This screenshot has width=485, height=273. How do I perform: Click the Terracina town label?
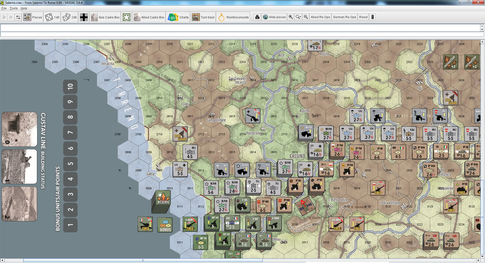(x=108, y=63)
